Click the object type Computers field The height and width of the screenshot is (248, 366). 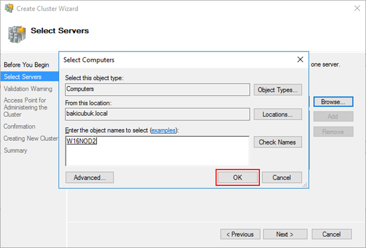tap(158, 89)
